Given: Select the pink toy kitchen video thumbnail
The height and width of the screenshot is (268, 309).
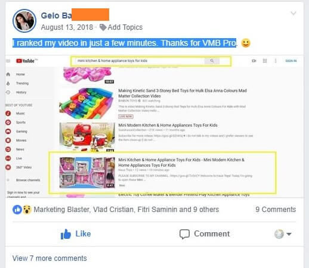Looking at the screenshot, I should pos(87,173).
